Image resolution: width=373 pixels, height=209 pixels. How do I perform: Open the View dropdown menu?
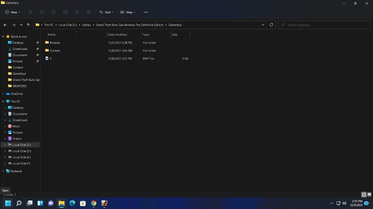click(x=128, y=13)
